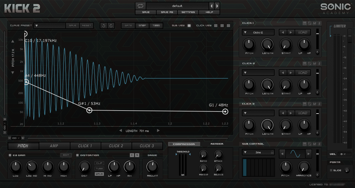Image resolution: width=355 pixels, height=188 pixels.
Task: Click the Drive Amount knob
Action: [152, 167]
